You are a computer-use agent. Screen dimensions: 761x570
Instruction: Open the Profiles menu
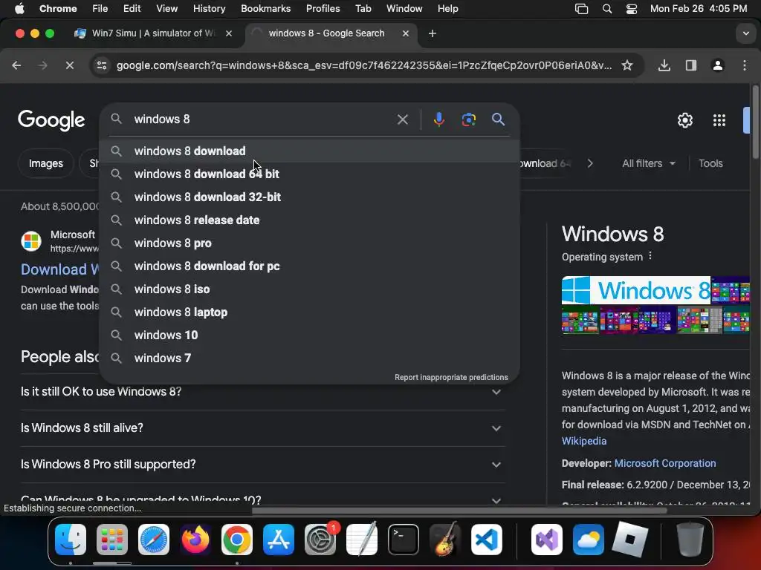coord(323,9)
